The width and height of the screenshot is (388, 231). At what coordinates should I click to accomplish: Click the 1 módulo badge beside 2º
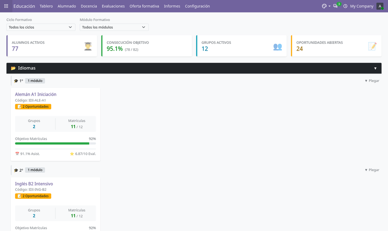pyautogui.click(x=35, y=170)
